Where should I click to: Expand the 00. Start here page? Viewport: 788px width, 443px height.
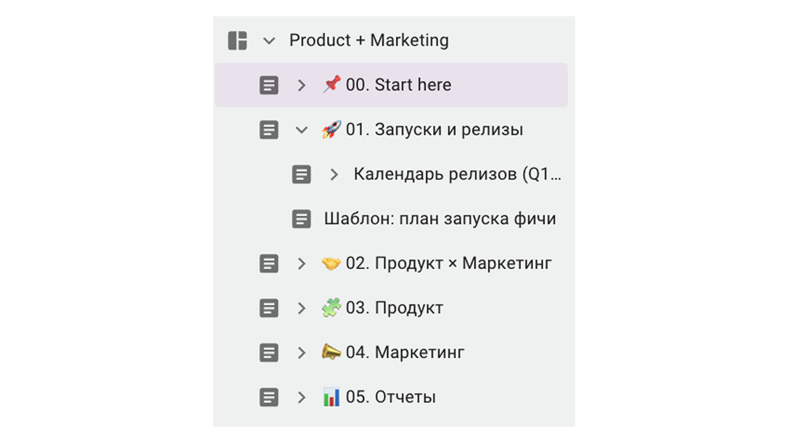(301, 85)
